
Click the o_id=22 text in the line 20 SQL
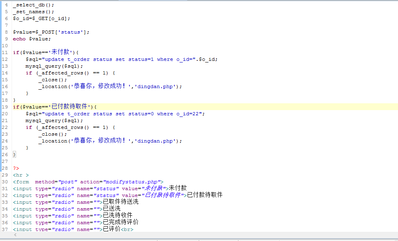pos(187,114)
